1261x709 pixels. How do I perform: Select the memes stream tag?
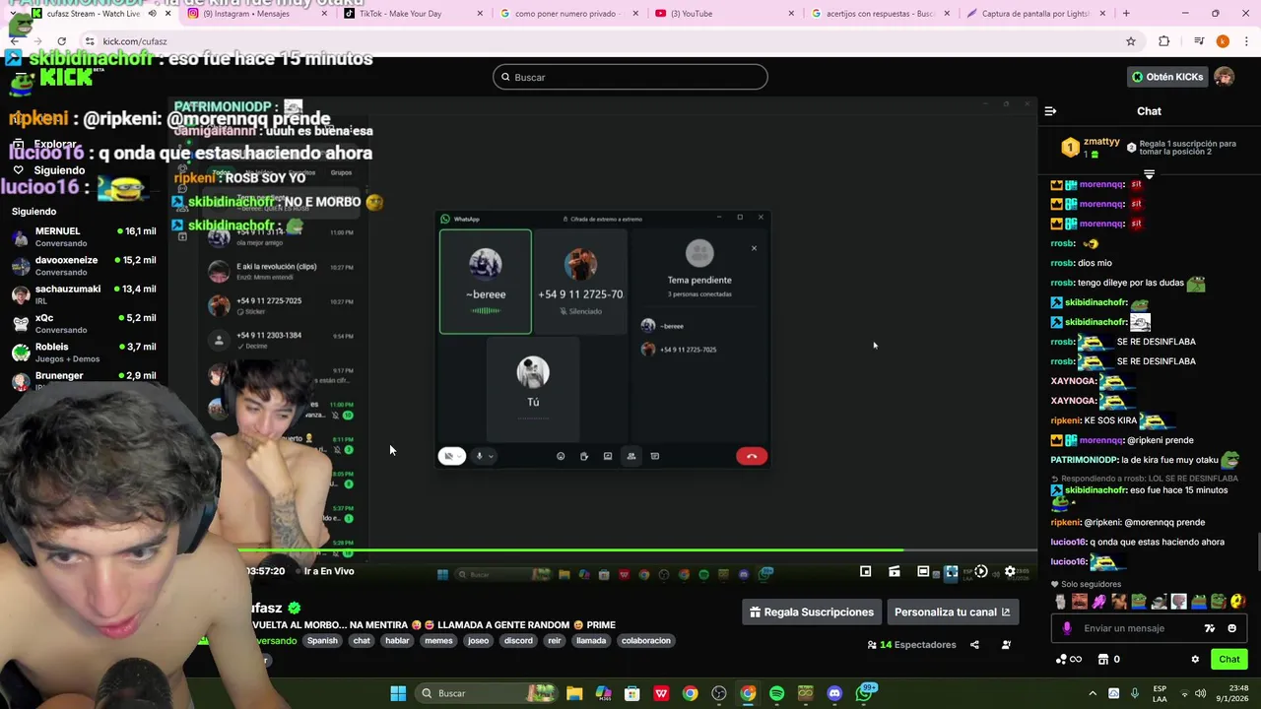click(x=438, y=641)
